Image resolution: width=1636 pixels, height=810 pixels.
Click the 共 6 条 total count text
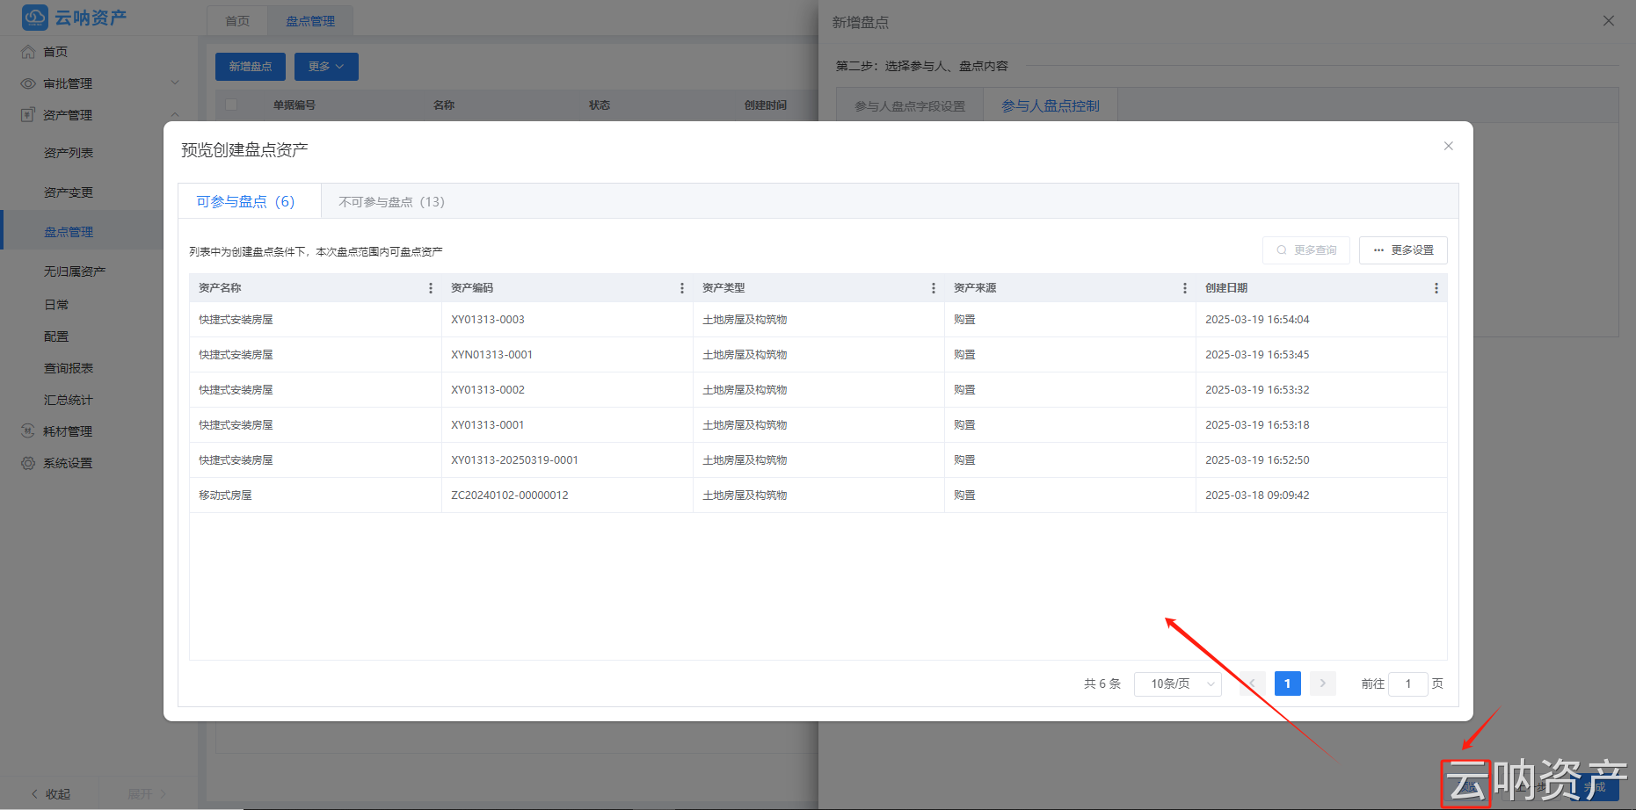coord(1102,683)
